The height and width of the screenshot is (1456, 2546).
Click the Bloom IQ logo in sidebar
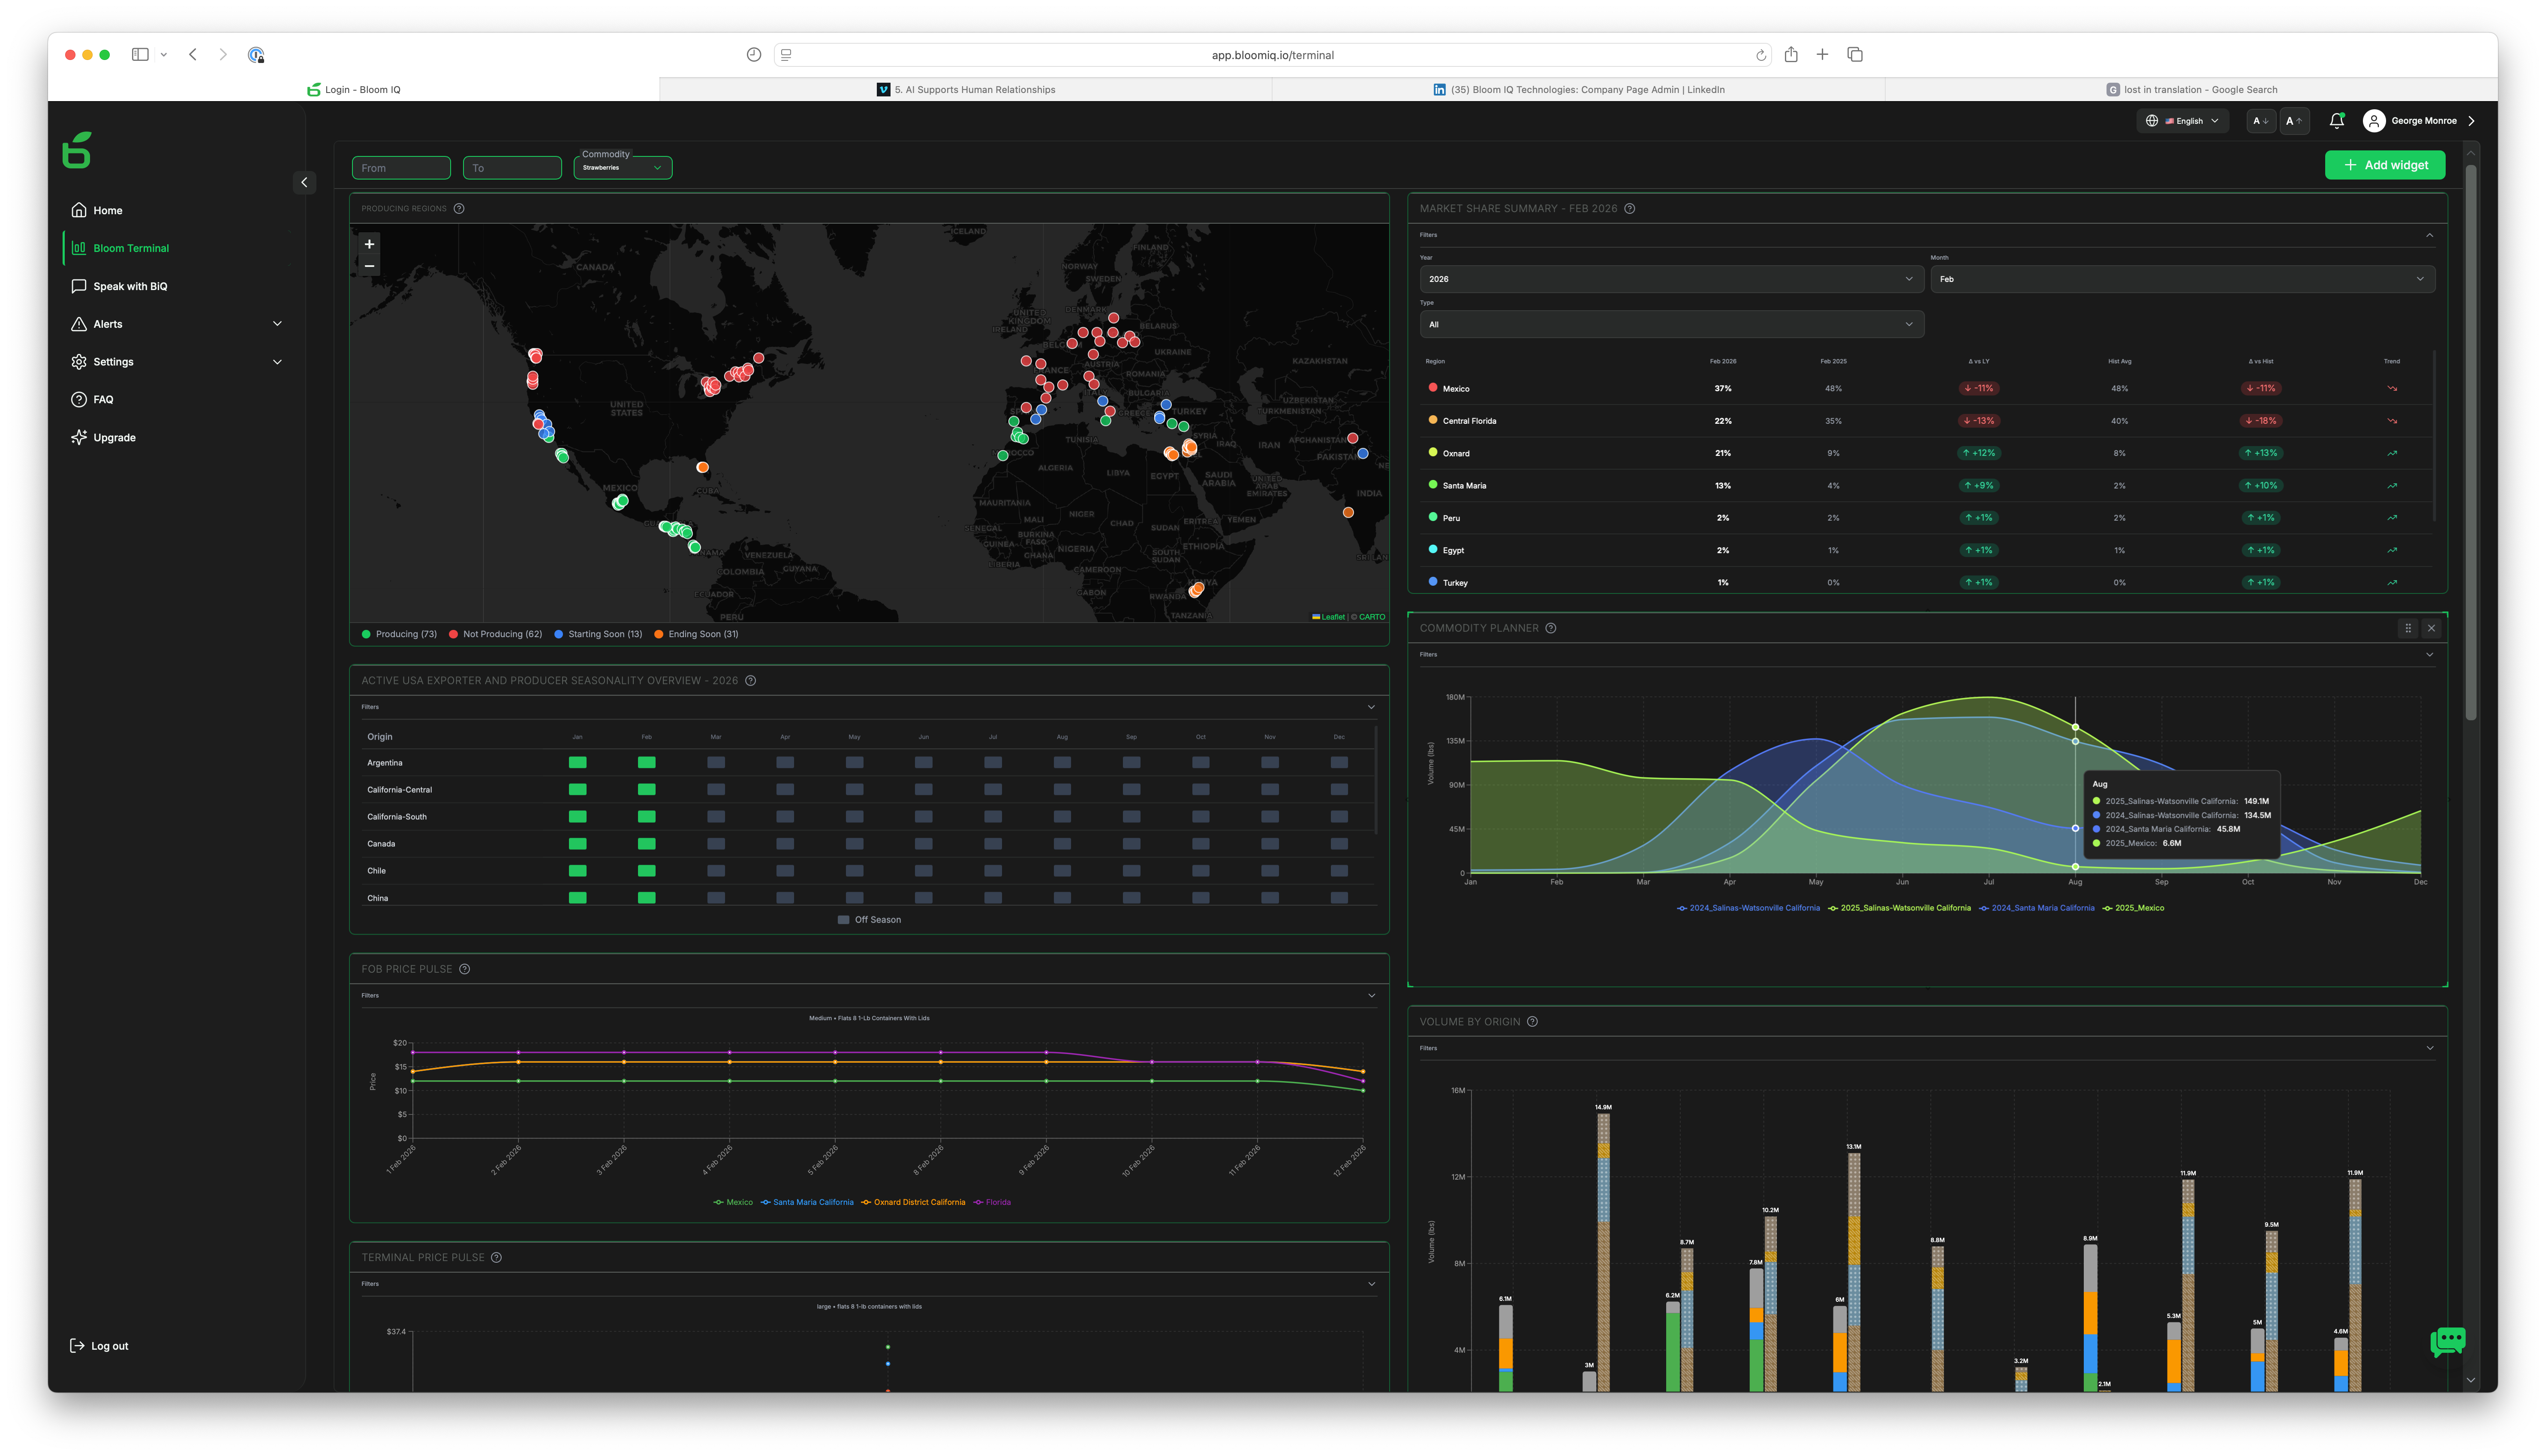(x=77, y=150)
